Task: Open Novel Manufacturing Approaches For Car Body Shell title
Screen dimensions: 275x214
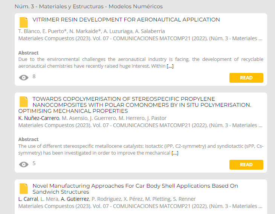Action: pos(135,189)
